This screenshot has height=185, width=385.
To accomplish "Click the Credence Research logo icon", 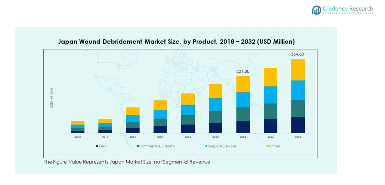I will pyautogui.click(x=316, y=10).
